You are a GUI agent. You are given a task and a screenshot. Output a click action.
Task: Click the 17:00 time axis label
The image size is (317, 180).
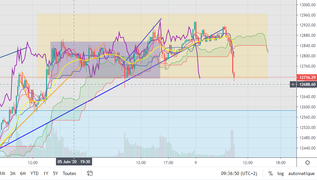click(x=168, y=163)
